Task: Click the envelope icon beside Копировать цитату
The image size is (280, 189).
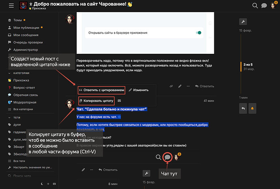Action: point(119,101)
